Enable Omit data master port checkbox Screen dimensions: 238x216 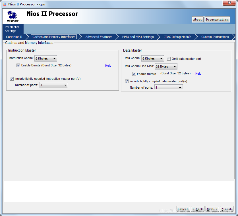[x=169, y=59]
